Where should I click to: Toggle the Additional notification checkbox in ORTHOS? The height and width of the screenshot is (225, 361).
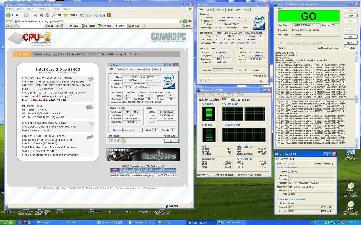click(317, 48)
